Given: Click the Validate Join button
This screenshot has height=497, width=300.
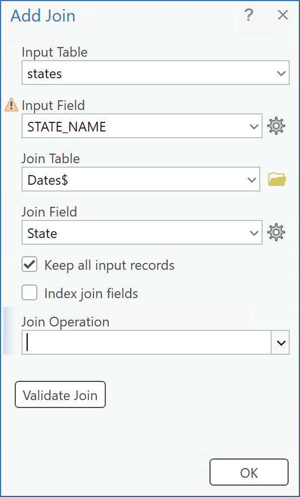Looking at the screenshot, I should point(60,394).
